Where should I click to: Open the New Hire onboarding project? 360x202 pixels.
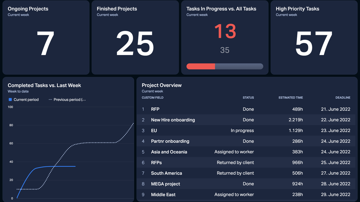coord(173,120)
